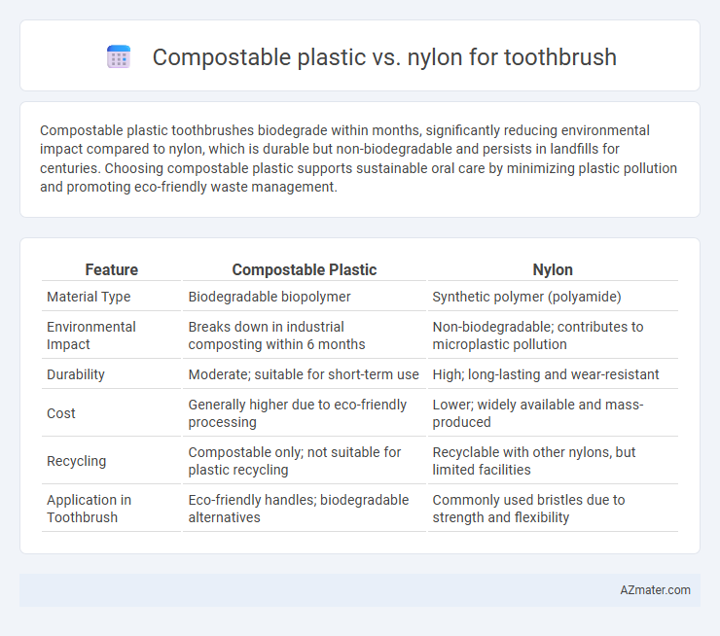The height and width of the screenshot is (636, 720).
Task: Click 'High; long-lasting and wear-resistant' cell
Action: pyautogui.click(x=546, y=374)
